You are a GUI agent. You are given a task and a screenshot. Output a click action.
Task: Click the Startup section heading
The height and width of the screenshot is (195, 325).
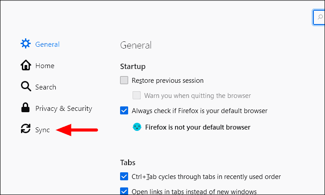point(133,67)
